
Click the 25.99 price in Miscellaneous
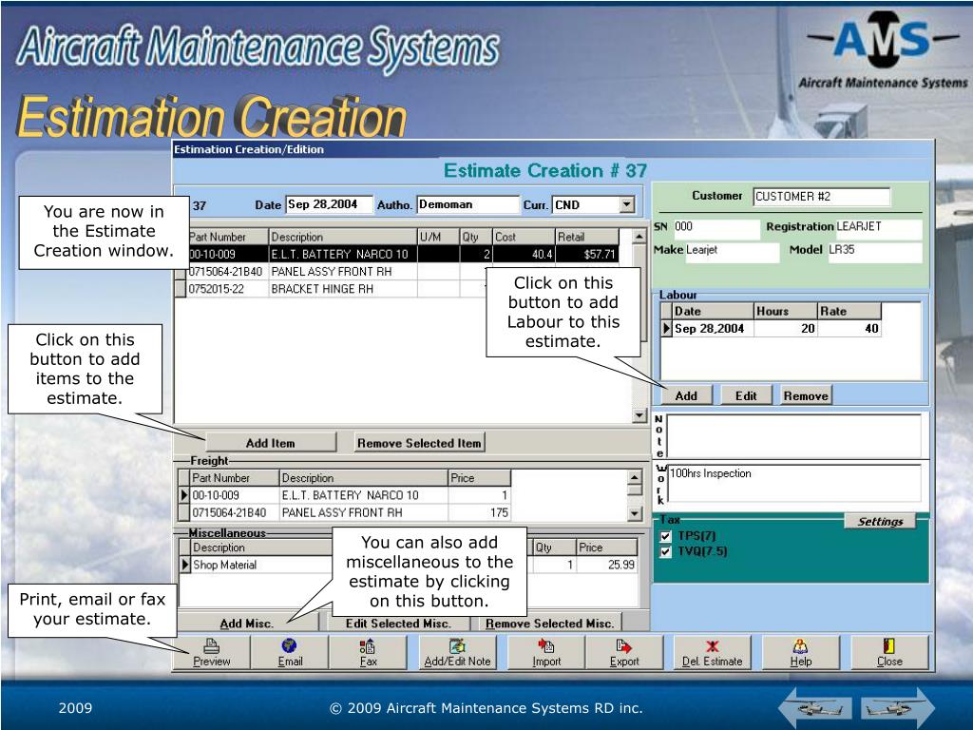pos(606,565)
